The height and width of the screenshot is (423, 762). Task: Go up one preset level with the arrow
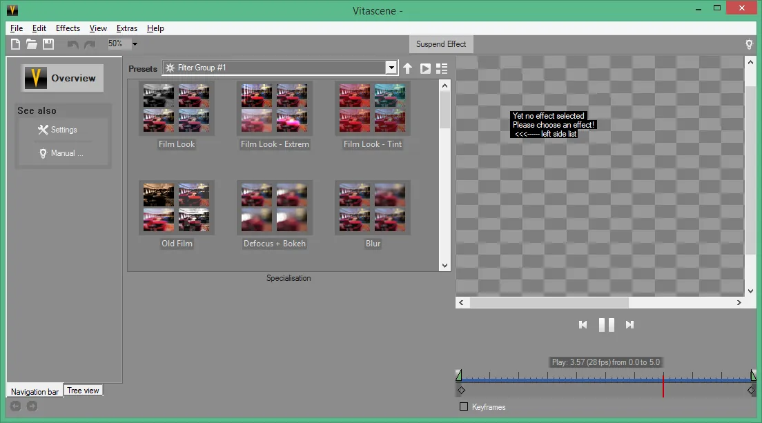pos(408,68)
